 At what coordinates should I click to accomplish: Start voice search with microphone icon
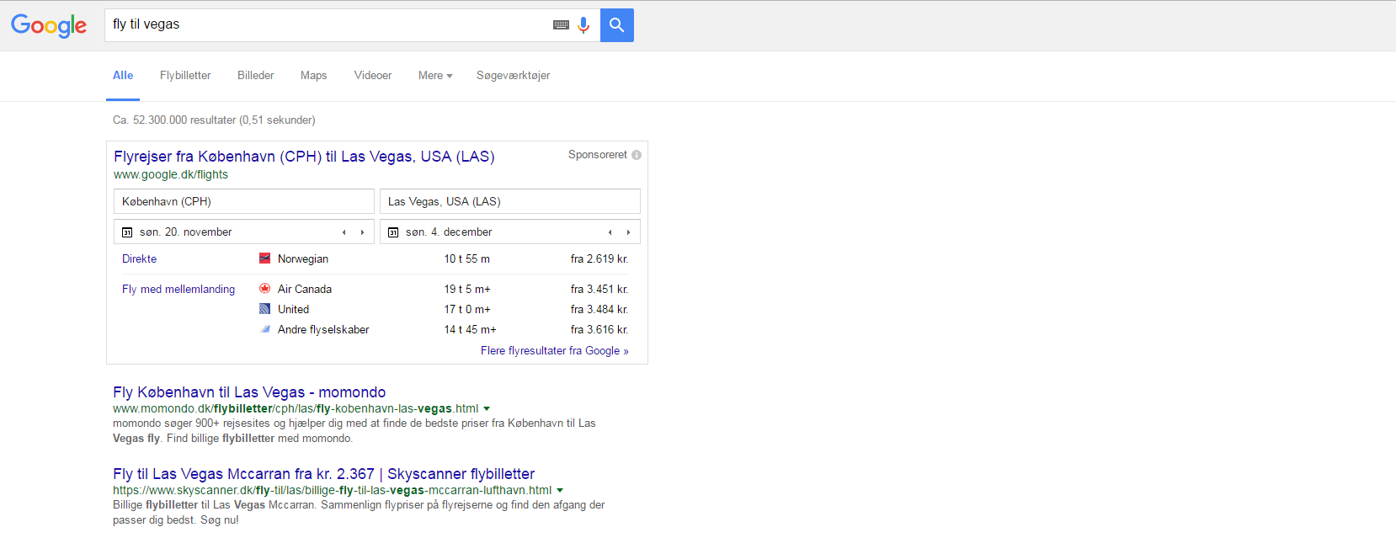click(x=583, y=25)
